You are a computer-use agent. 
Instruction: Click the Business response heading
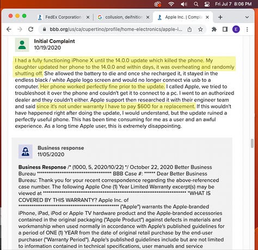[61, 148]
